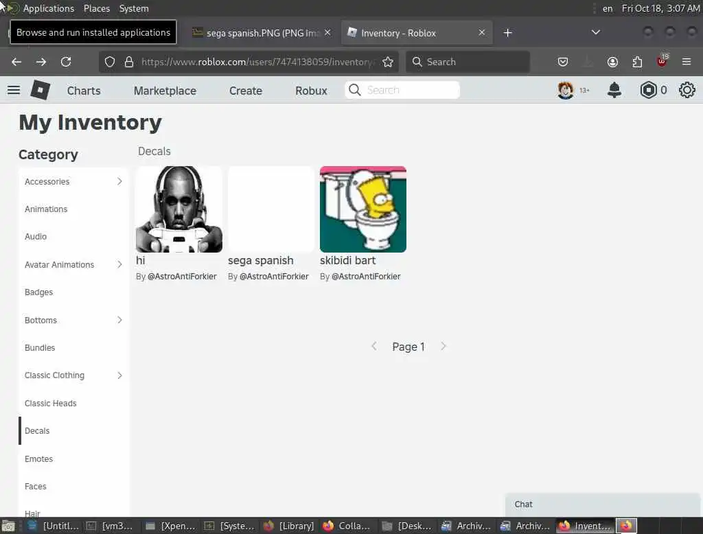Focus the Firefox Search box
703x534 pixels.
(x=468, y=62)
